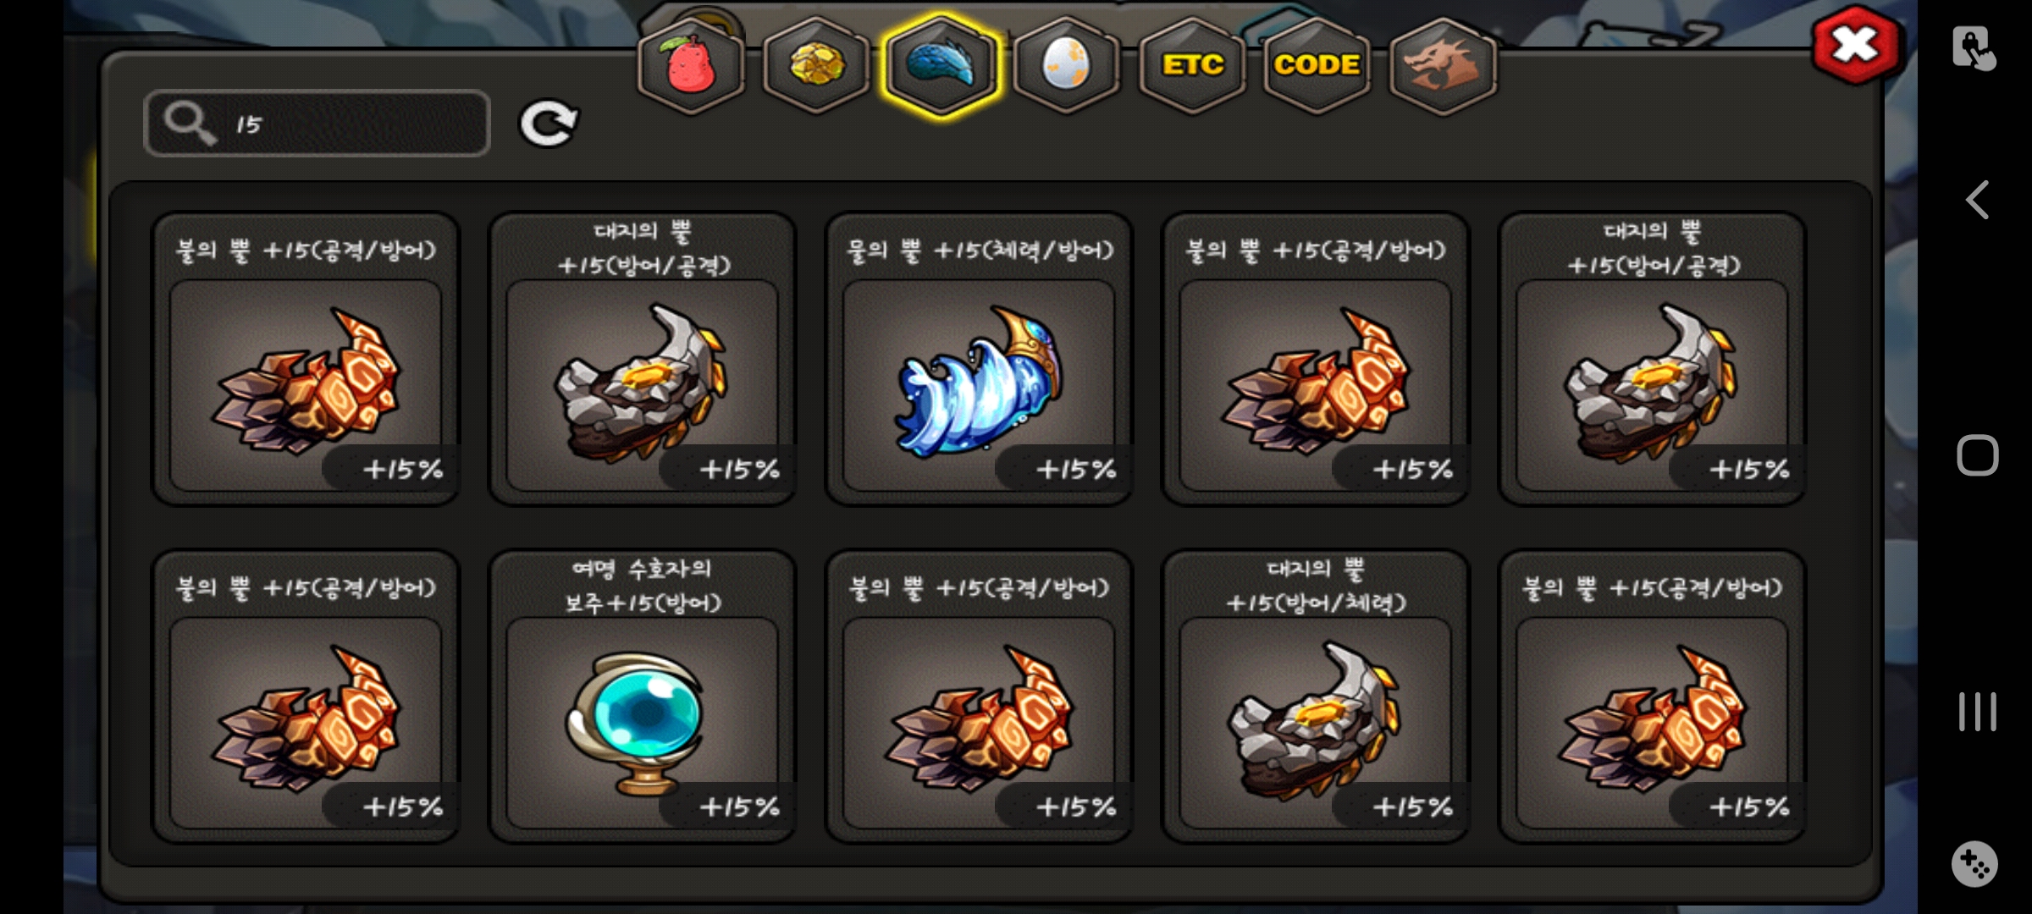Select first fire horn in top row
The height and width of the screenshot is (914, 2032).
coord(306,359)
